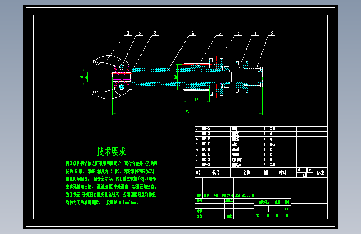Click part callout number 6
361x234 pixels.
(x=238, y=33)
